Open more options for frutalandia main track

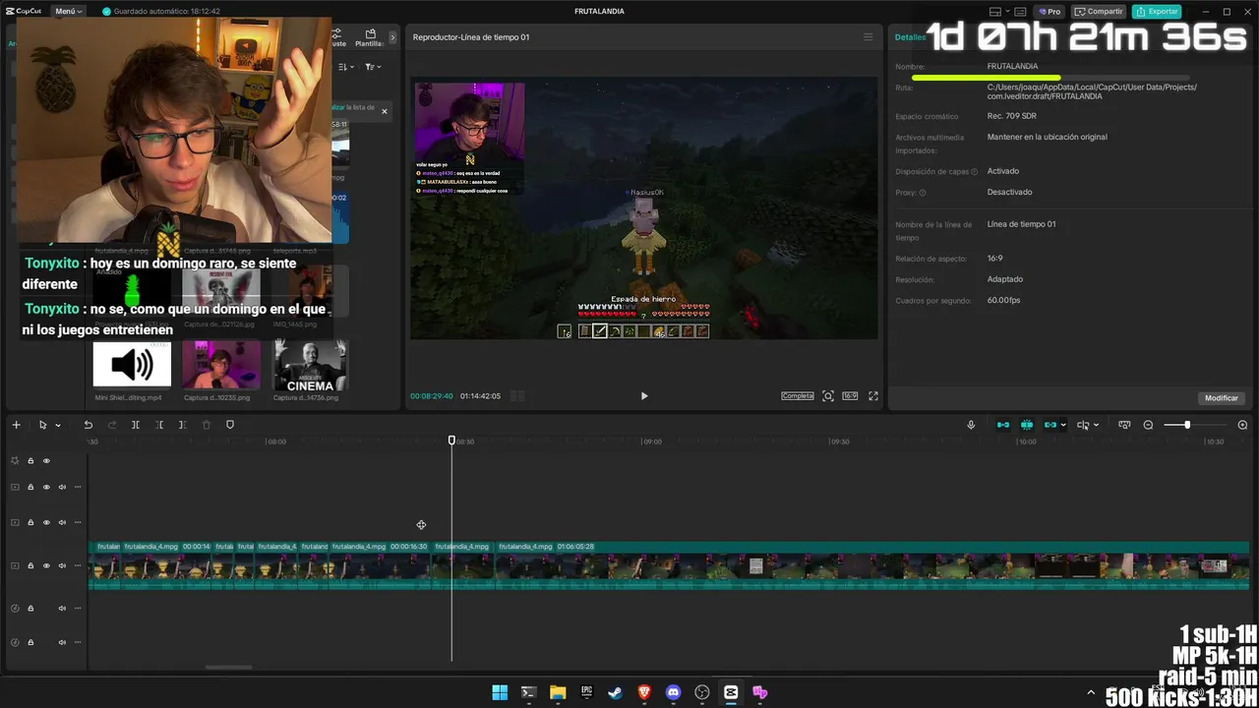[78, 566]
